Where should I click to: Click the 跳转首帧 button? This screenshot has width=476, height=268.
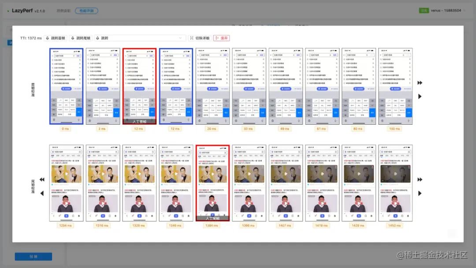pyautogui.click(x=56, y=38)
